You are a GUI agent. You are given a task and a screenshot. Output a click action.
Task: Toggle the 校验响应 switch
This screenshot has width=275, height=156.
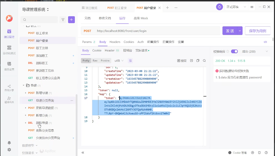click(234, 51)
